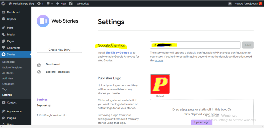Screen dimensions: 264x128
Task: Select purple Settings link in Web Stories panel
Action: [x=42, y=100]
